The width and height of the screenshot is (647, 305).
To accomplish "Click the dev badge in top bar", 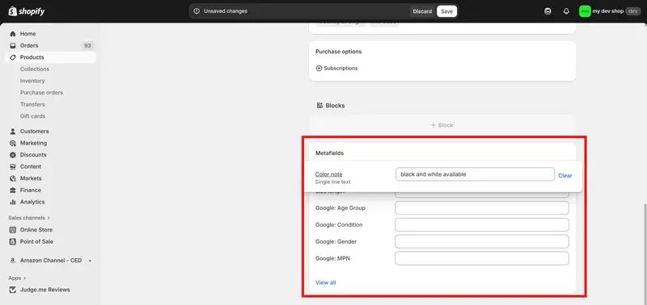I will [633, 11].
